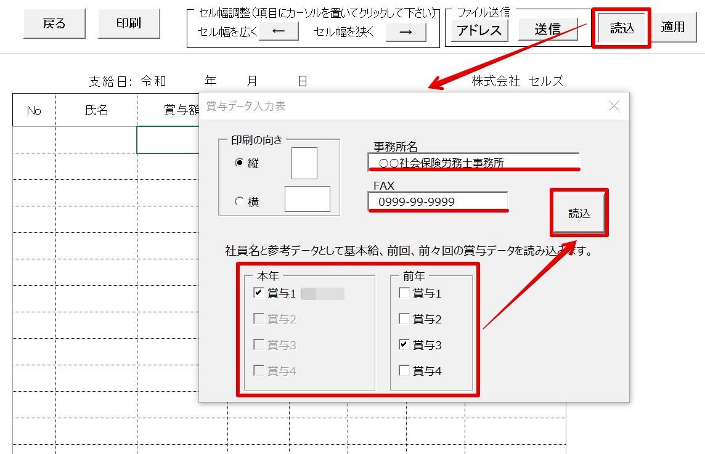This screenshot has height=454, width=705.
Task: Focus the 事務所名 input field
Action: (473, 162)
